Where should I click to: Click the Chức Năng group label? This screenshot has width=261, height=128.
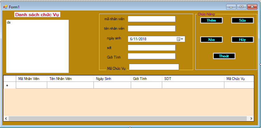[x=206, y=14]
